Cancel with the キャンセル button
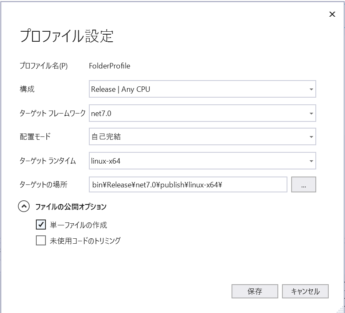Screen dimensions: 345x313 [305, 291]
